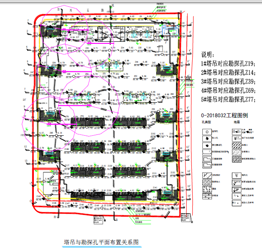Click the '0-2018032工程图例' legend title
The image size is (262, 248).
224,115
